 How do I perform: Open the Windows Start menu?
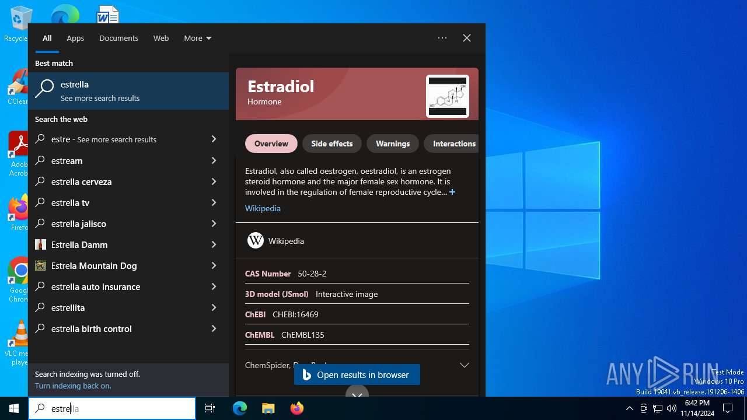tap(14, 408)
